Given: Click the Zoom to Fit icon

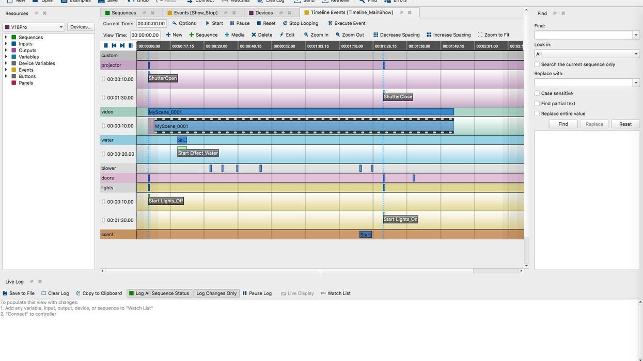Looking at the screenshot, I should (480, 35).
